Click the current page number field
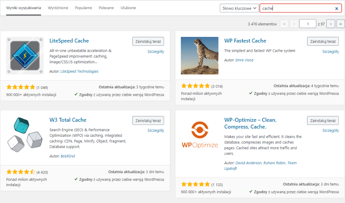The image size is (345, 203). point(308,24)
